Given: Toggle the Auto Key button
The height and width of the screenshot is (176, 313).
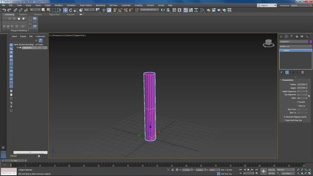Looking at the screenshot, I should pos(271,170).
